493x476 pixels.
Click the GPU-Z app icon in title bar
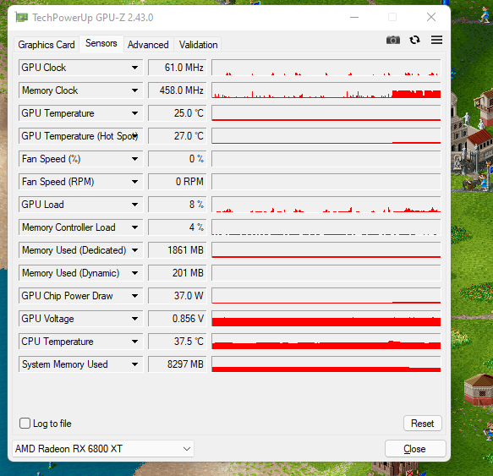point(21,17)
